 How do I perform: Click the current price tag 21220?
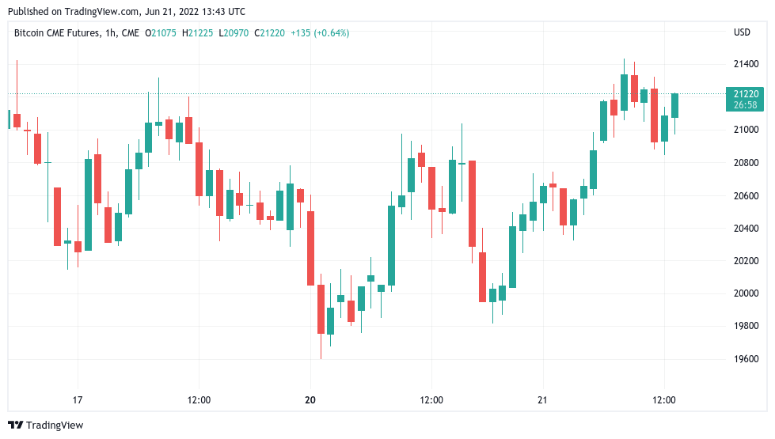tap(745, 93)
